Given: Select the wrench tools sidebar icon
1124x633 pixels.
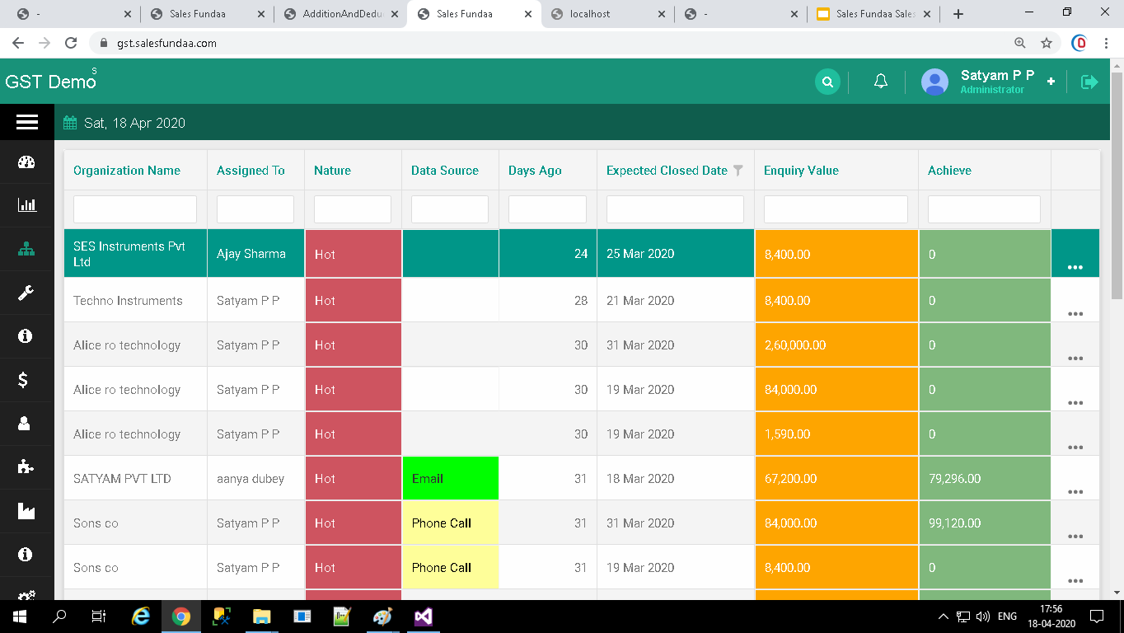Looking at the screenshot, I should pyautogui.click(x=26, y=293).
